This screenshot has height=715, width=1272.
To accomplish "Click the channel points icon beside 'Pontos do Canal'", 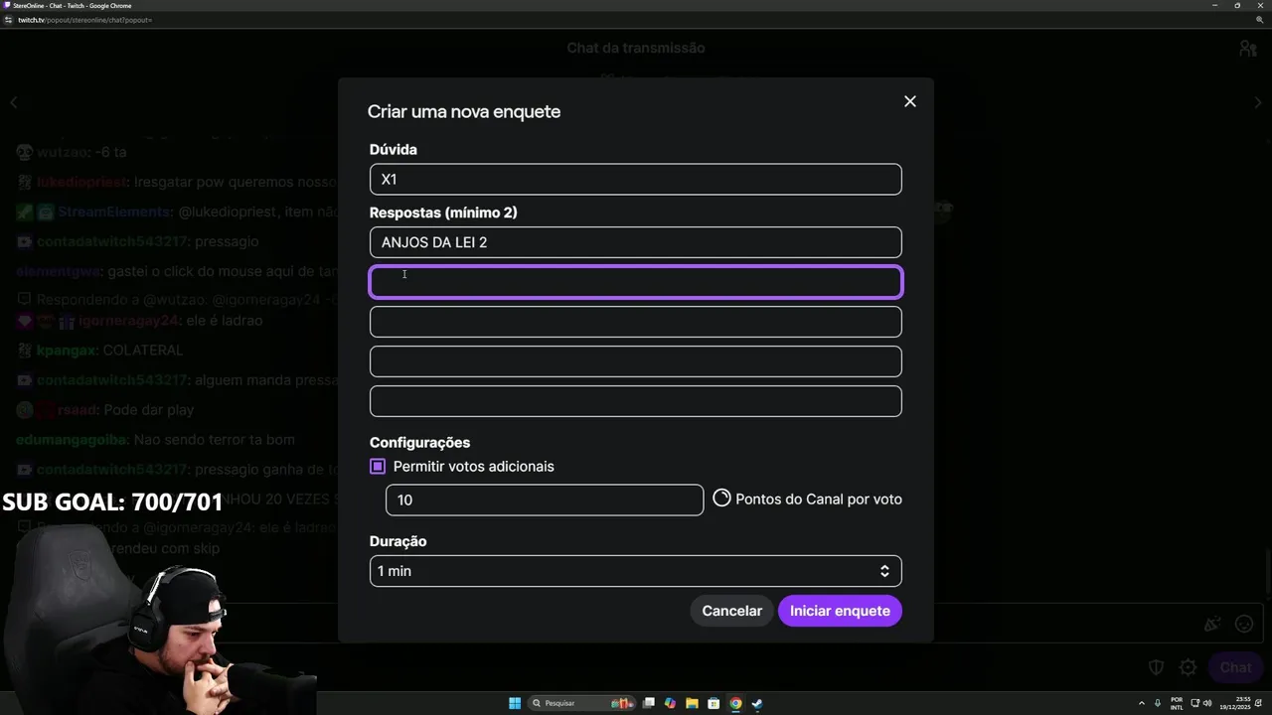I will [x=721, y=499].
